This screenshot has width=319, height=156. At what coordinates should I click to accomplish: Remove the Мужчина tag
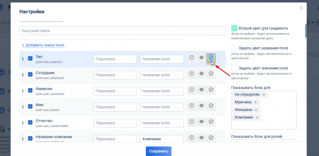pos(255,102)
